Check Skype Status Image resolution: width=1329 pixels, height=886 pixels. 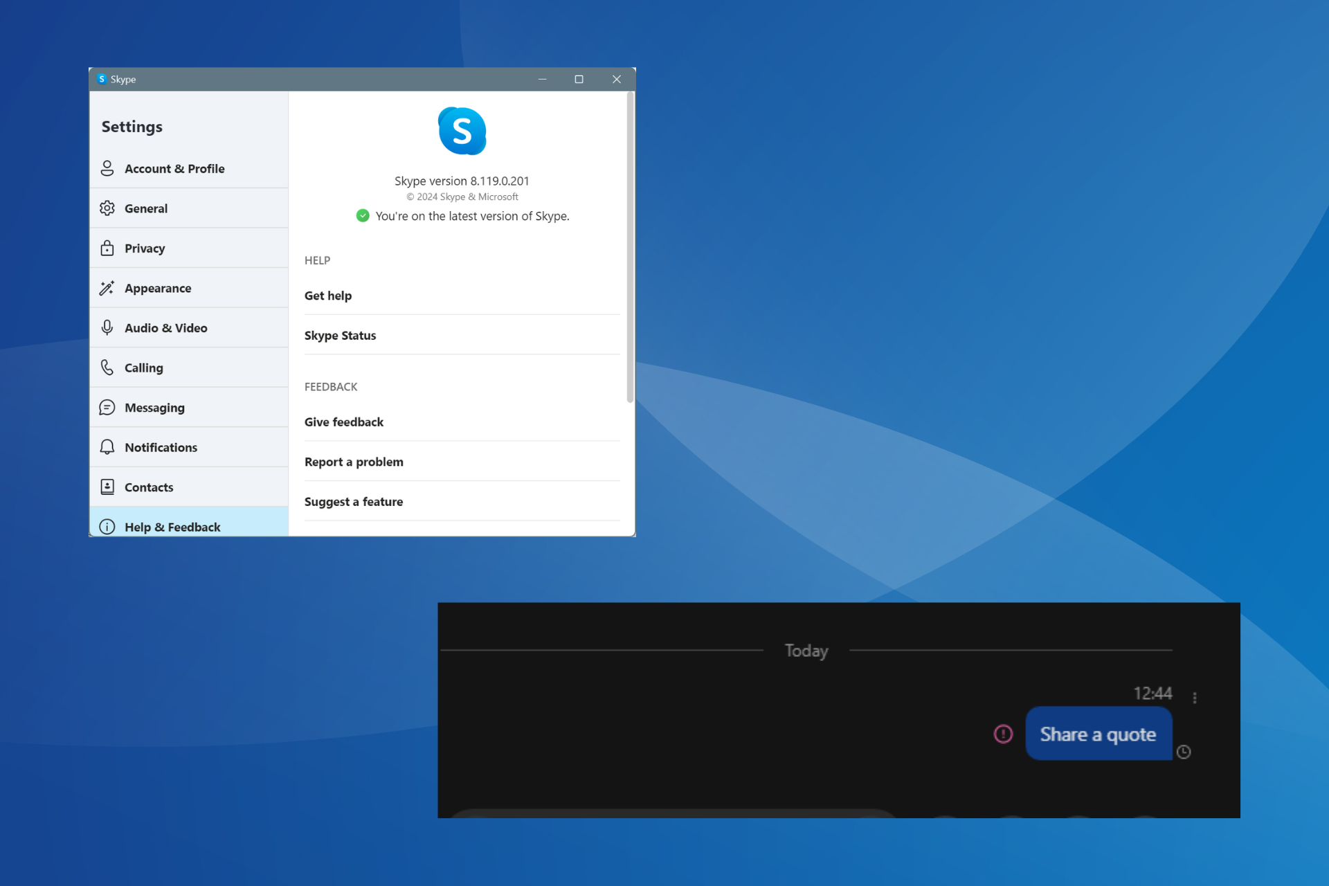pyautogui.click(x=462, y=335)
